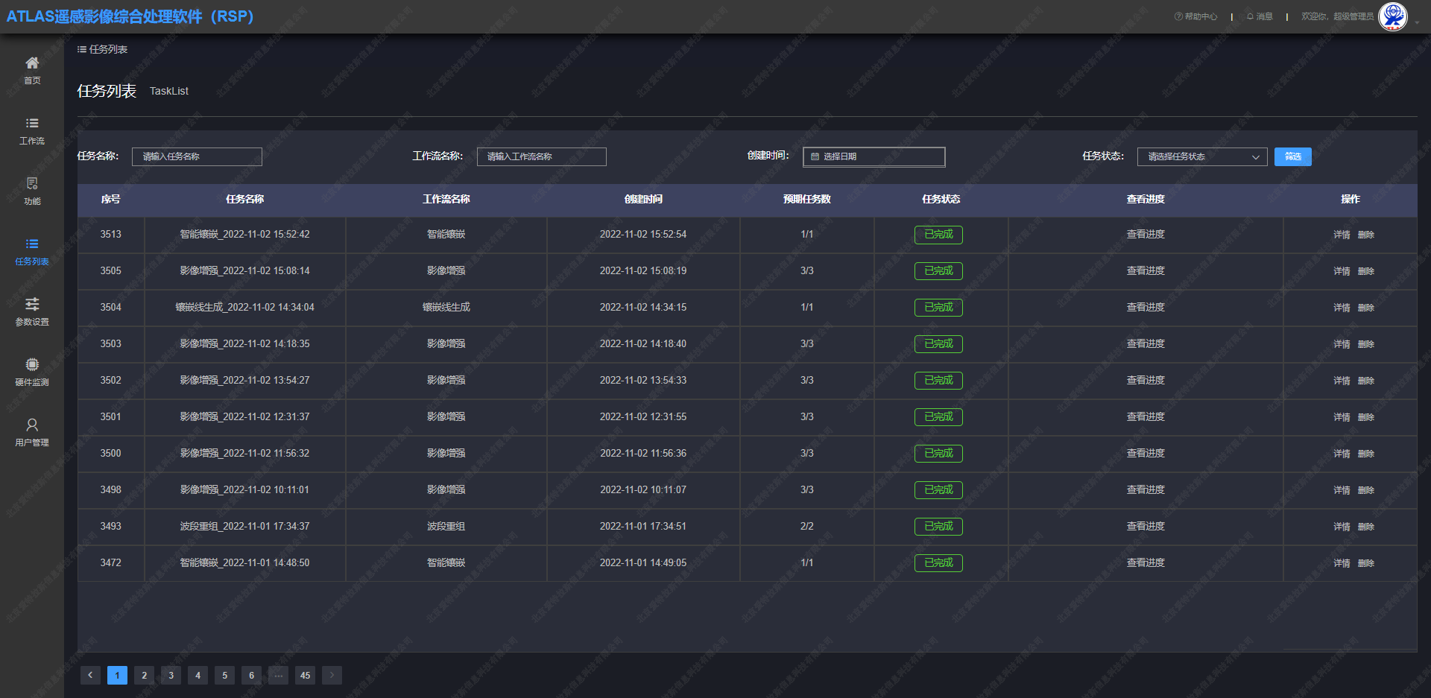The width and height of the screenshot is (1431, 698).
Task: Click the Home icon in sidebar
Action: 32,63
